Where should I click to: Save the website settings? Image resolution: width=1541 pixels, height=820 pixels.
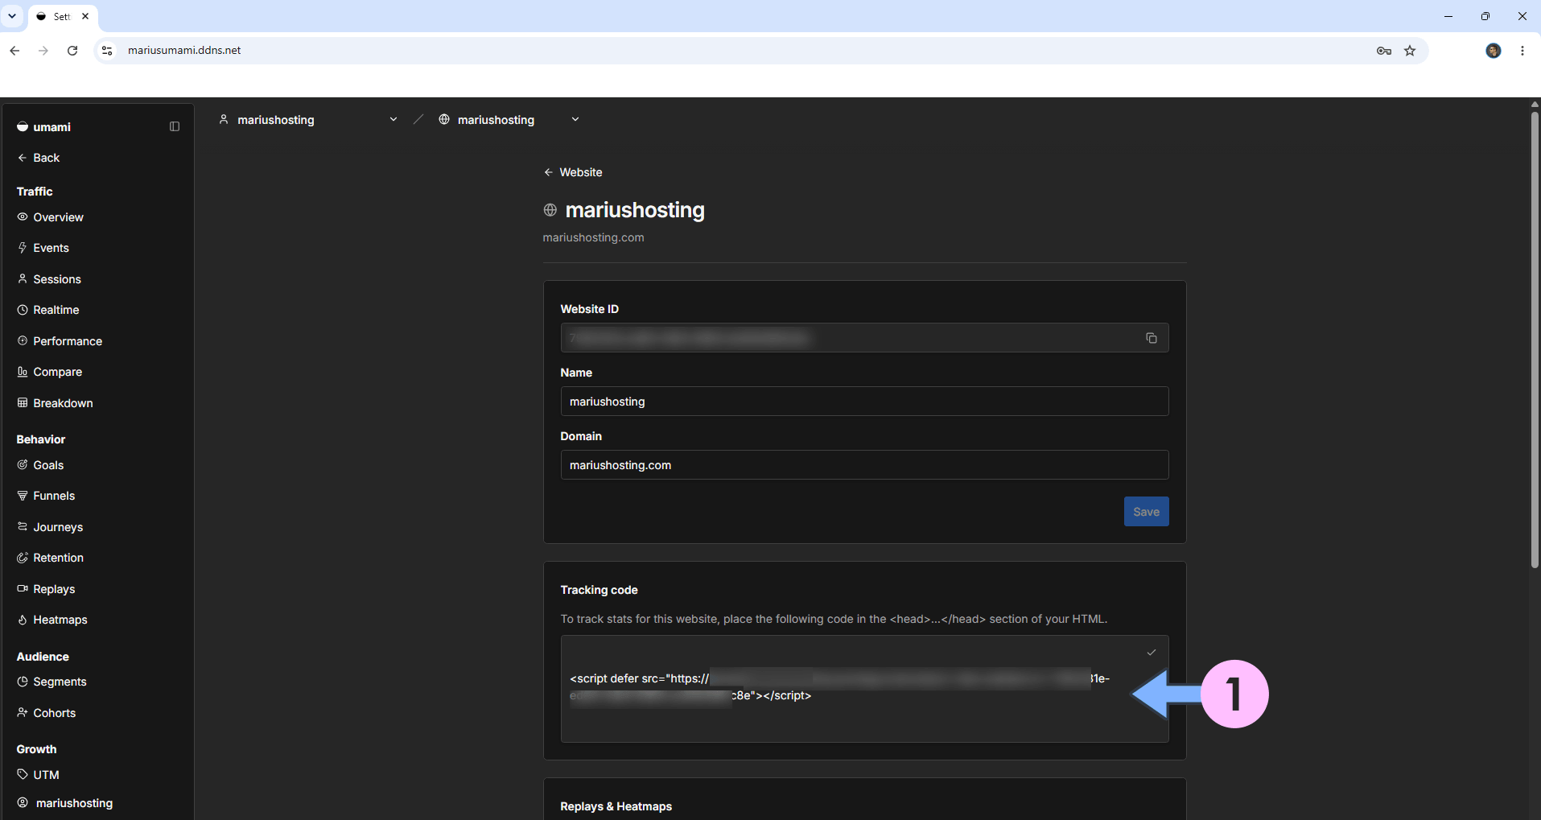pyautogui.click(x=1146, y=512)
